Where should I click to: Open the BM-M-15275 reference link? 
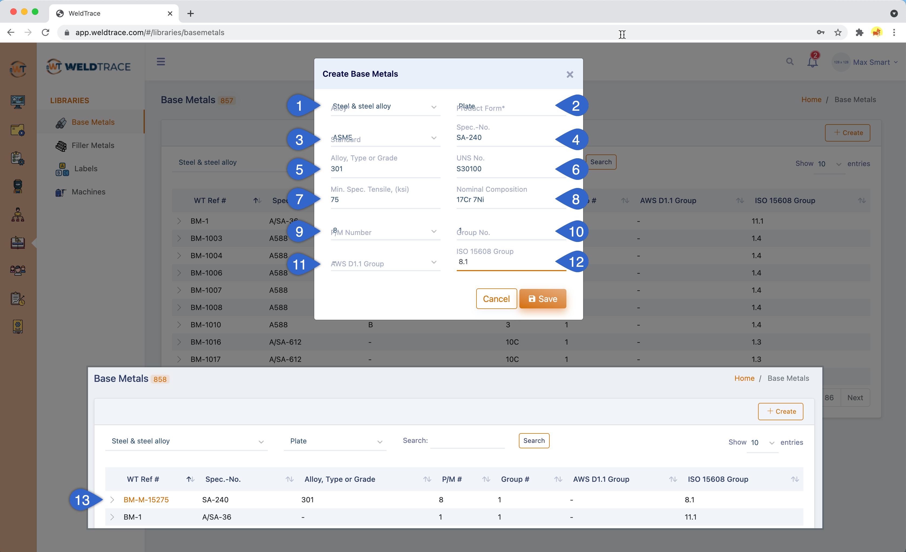(x=146, y=500)
